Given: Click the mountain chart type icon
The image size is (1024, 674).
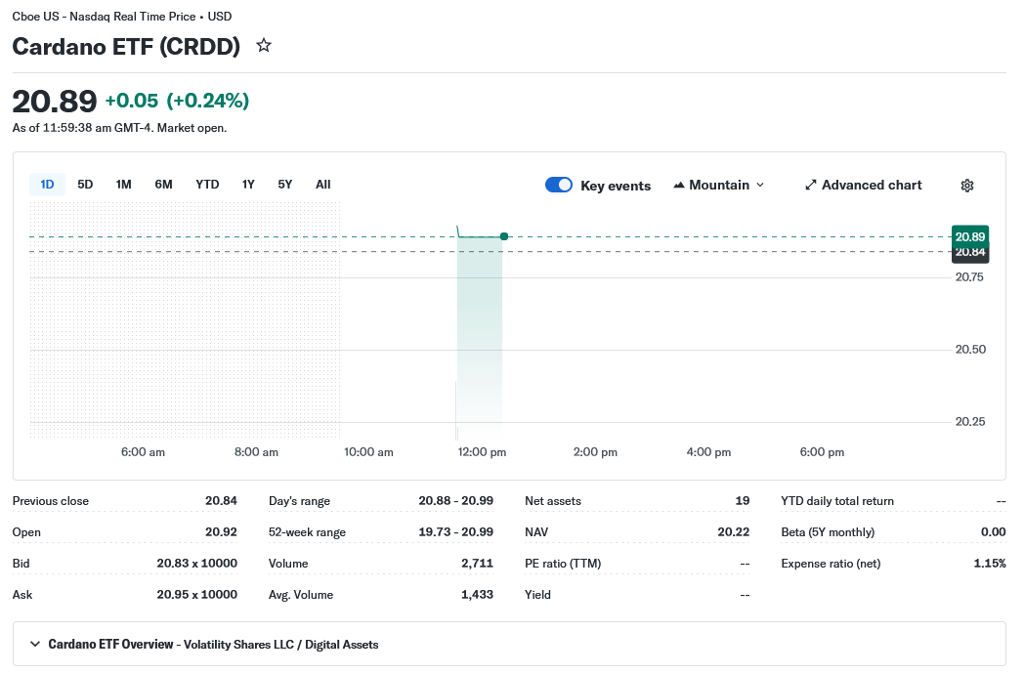Looking at the screenshot, I should [x=679, y=185].
